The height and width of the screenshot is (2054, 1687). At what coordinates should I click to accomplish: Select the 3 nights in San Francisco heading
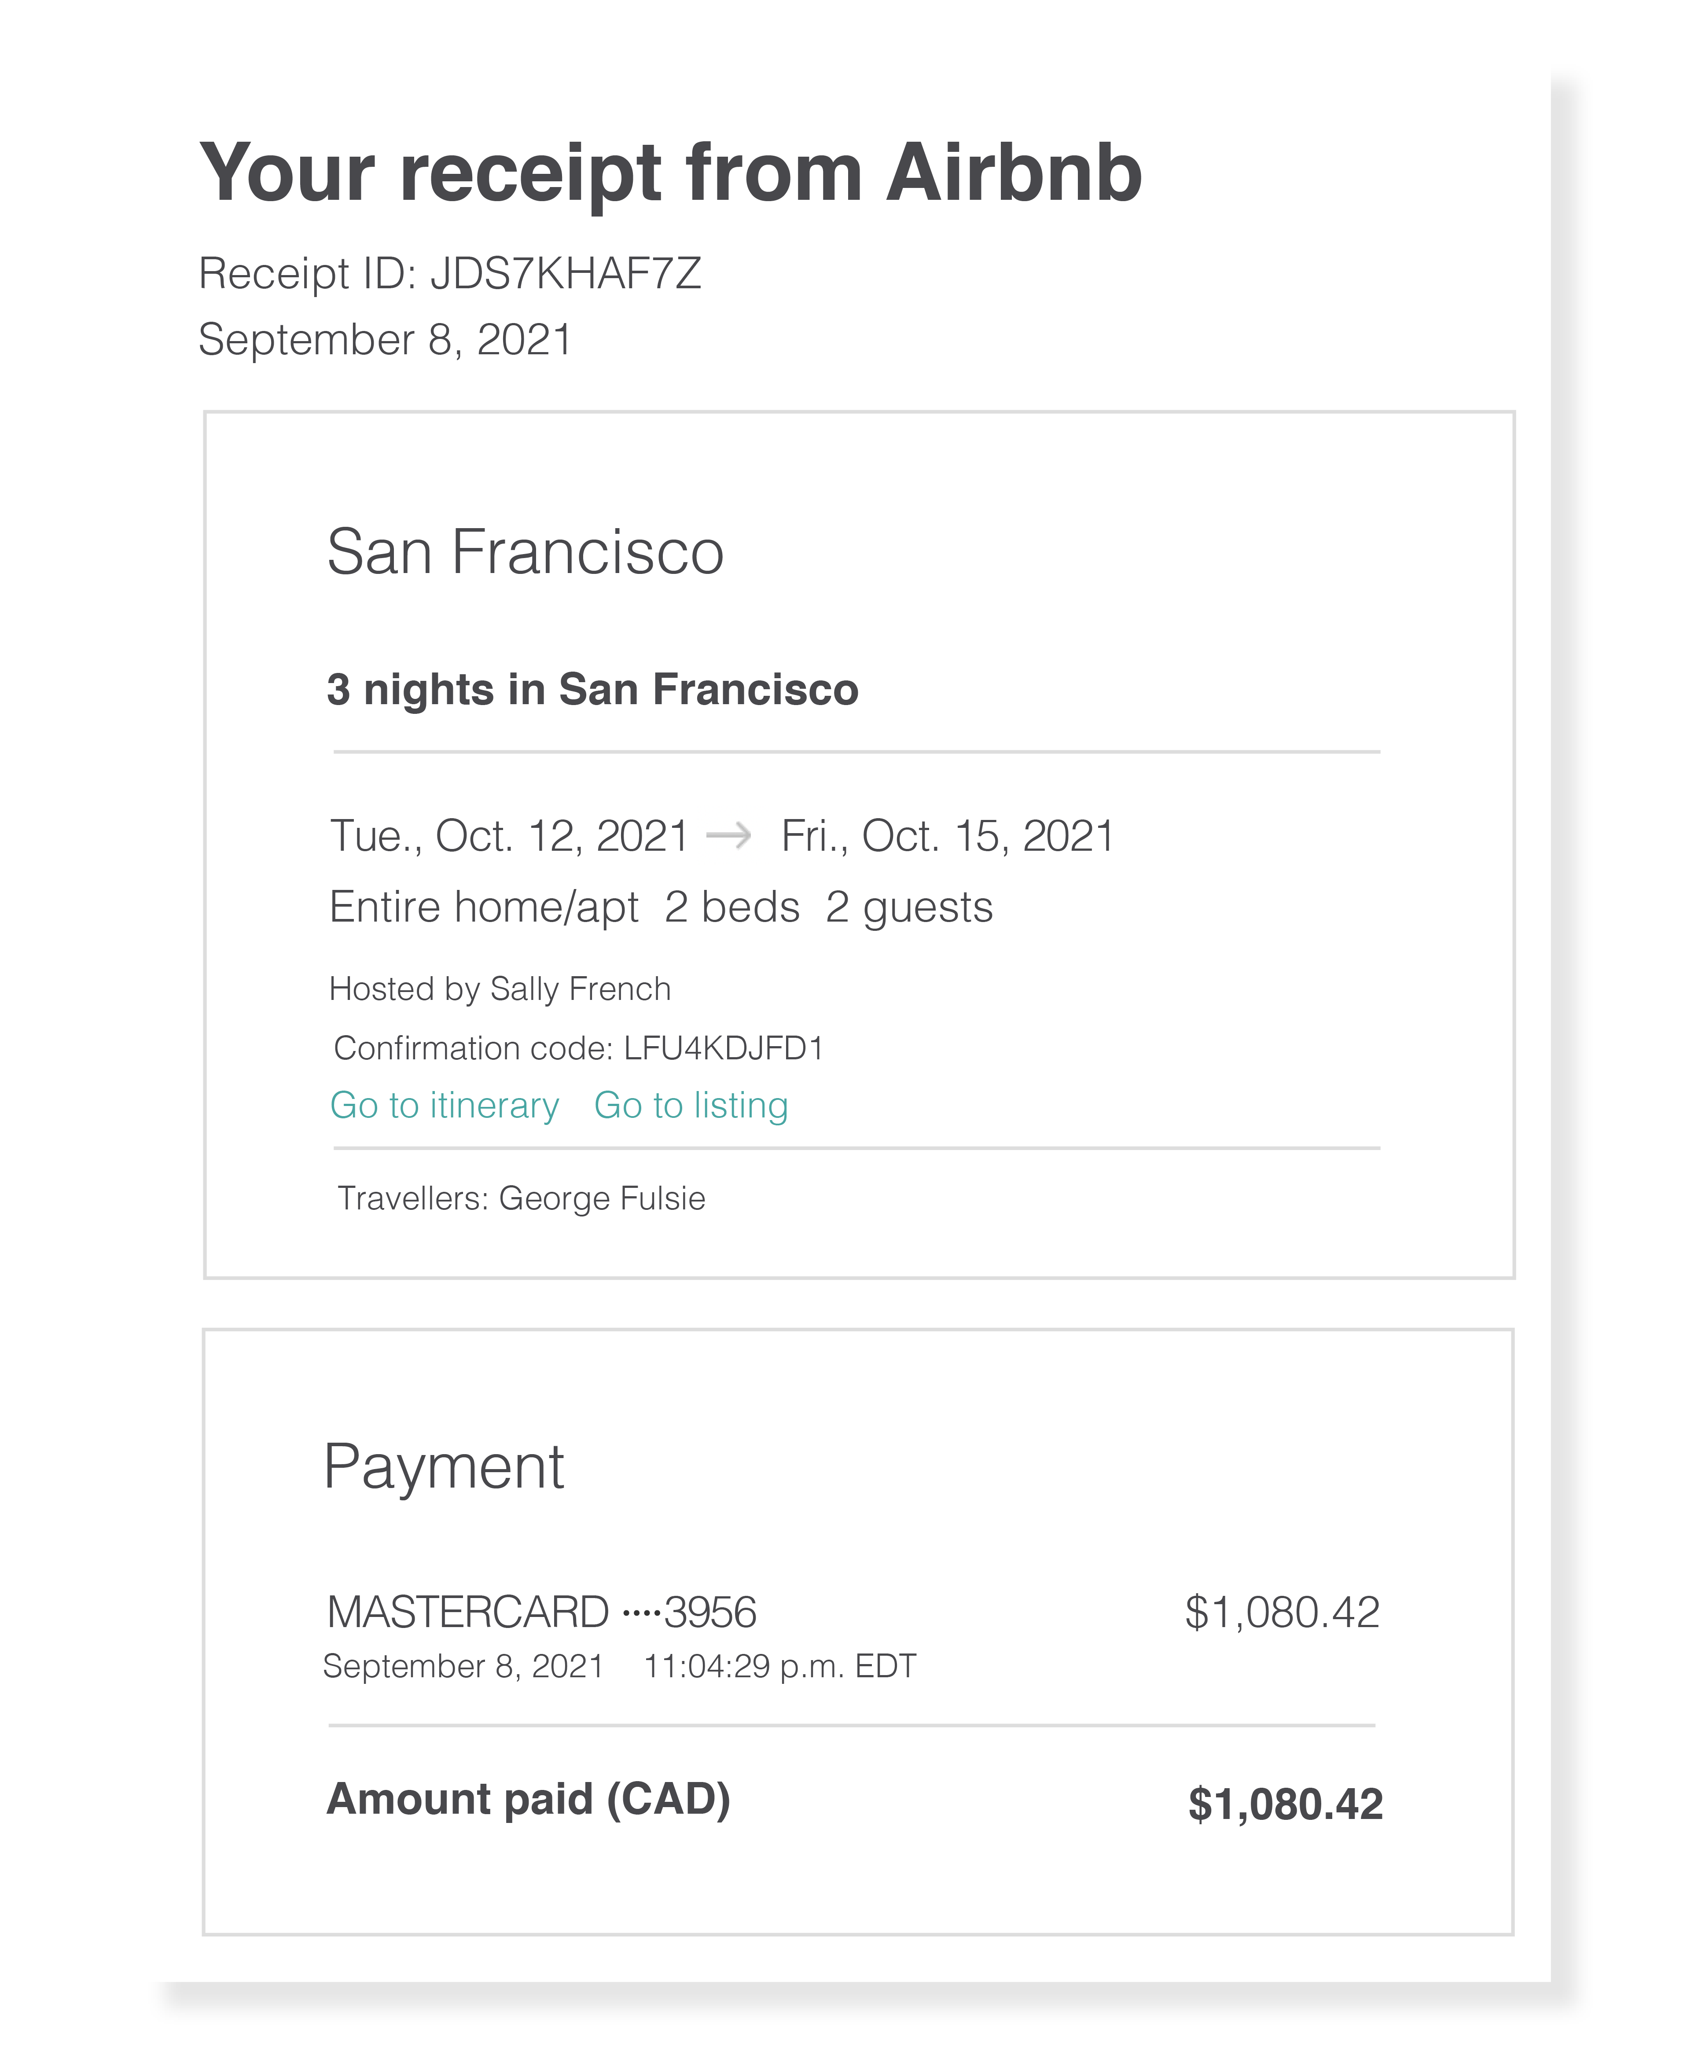point(593,690)
